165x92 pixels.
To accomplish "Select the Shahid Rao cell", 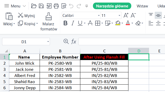I will coord(24,82).
